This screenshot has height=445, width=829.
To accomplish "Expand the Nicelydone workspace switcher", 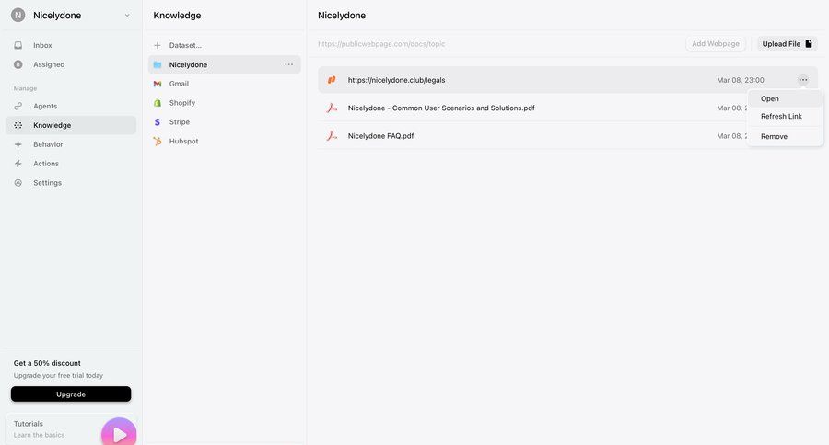I will (x=126, y=15).
